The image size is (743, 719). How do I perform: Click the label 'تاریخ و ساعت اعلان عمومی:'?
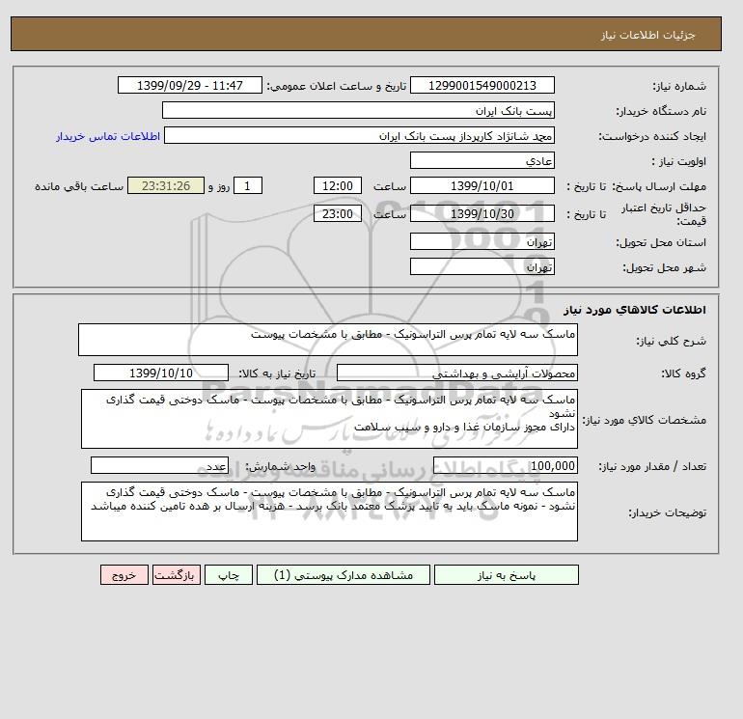click(337, 86)
